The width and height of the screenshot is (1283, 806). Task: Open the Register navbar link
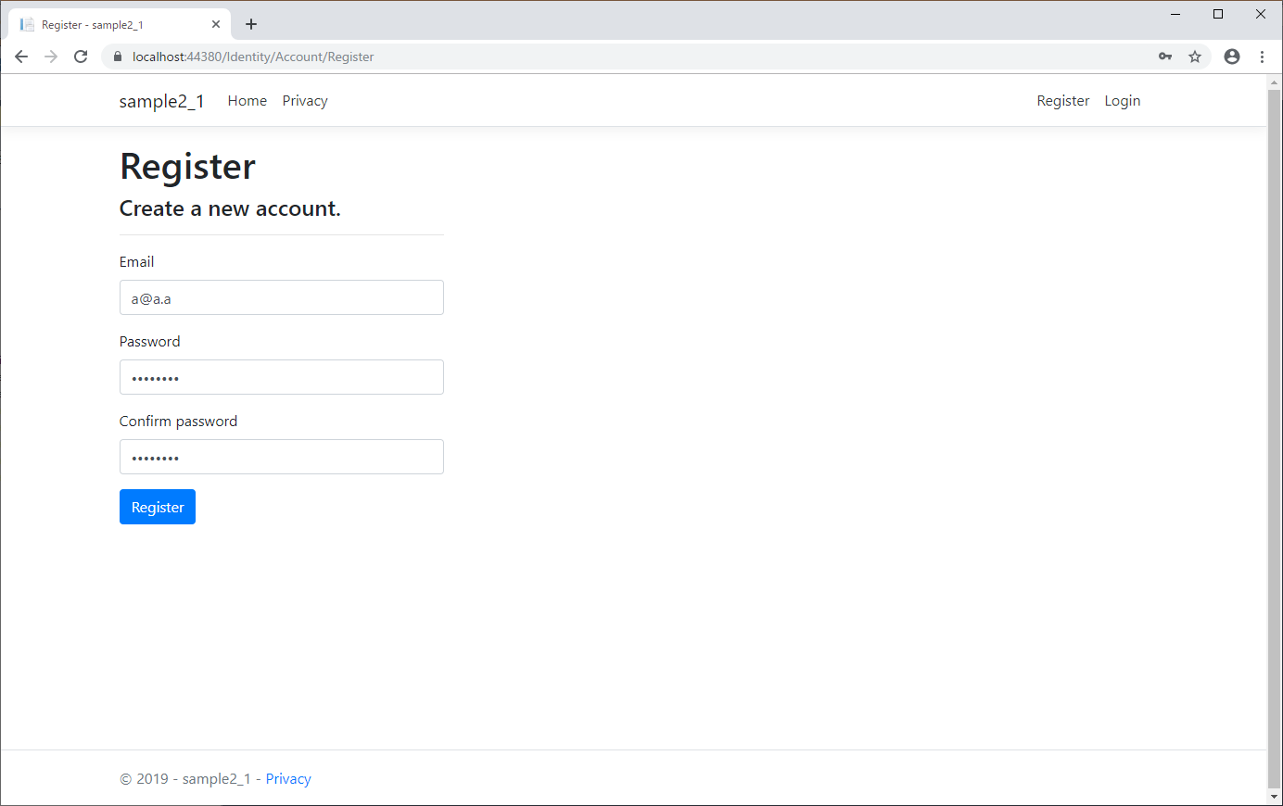click(1063, 101)
